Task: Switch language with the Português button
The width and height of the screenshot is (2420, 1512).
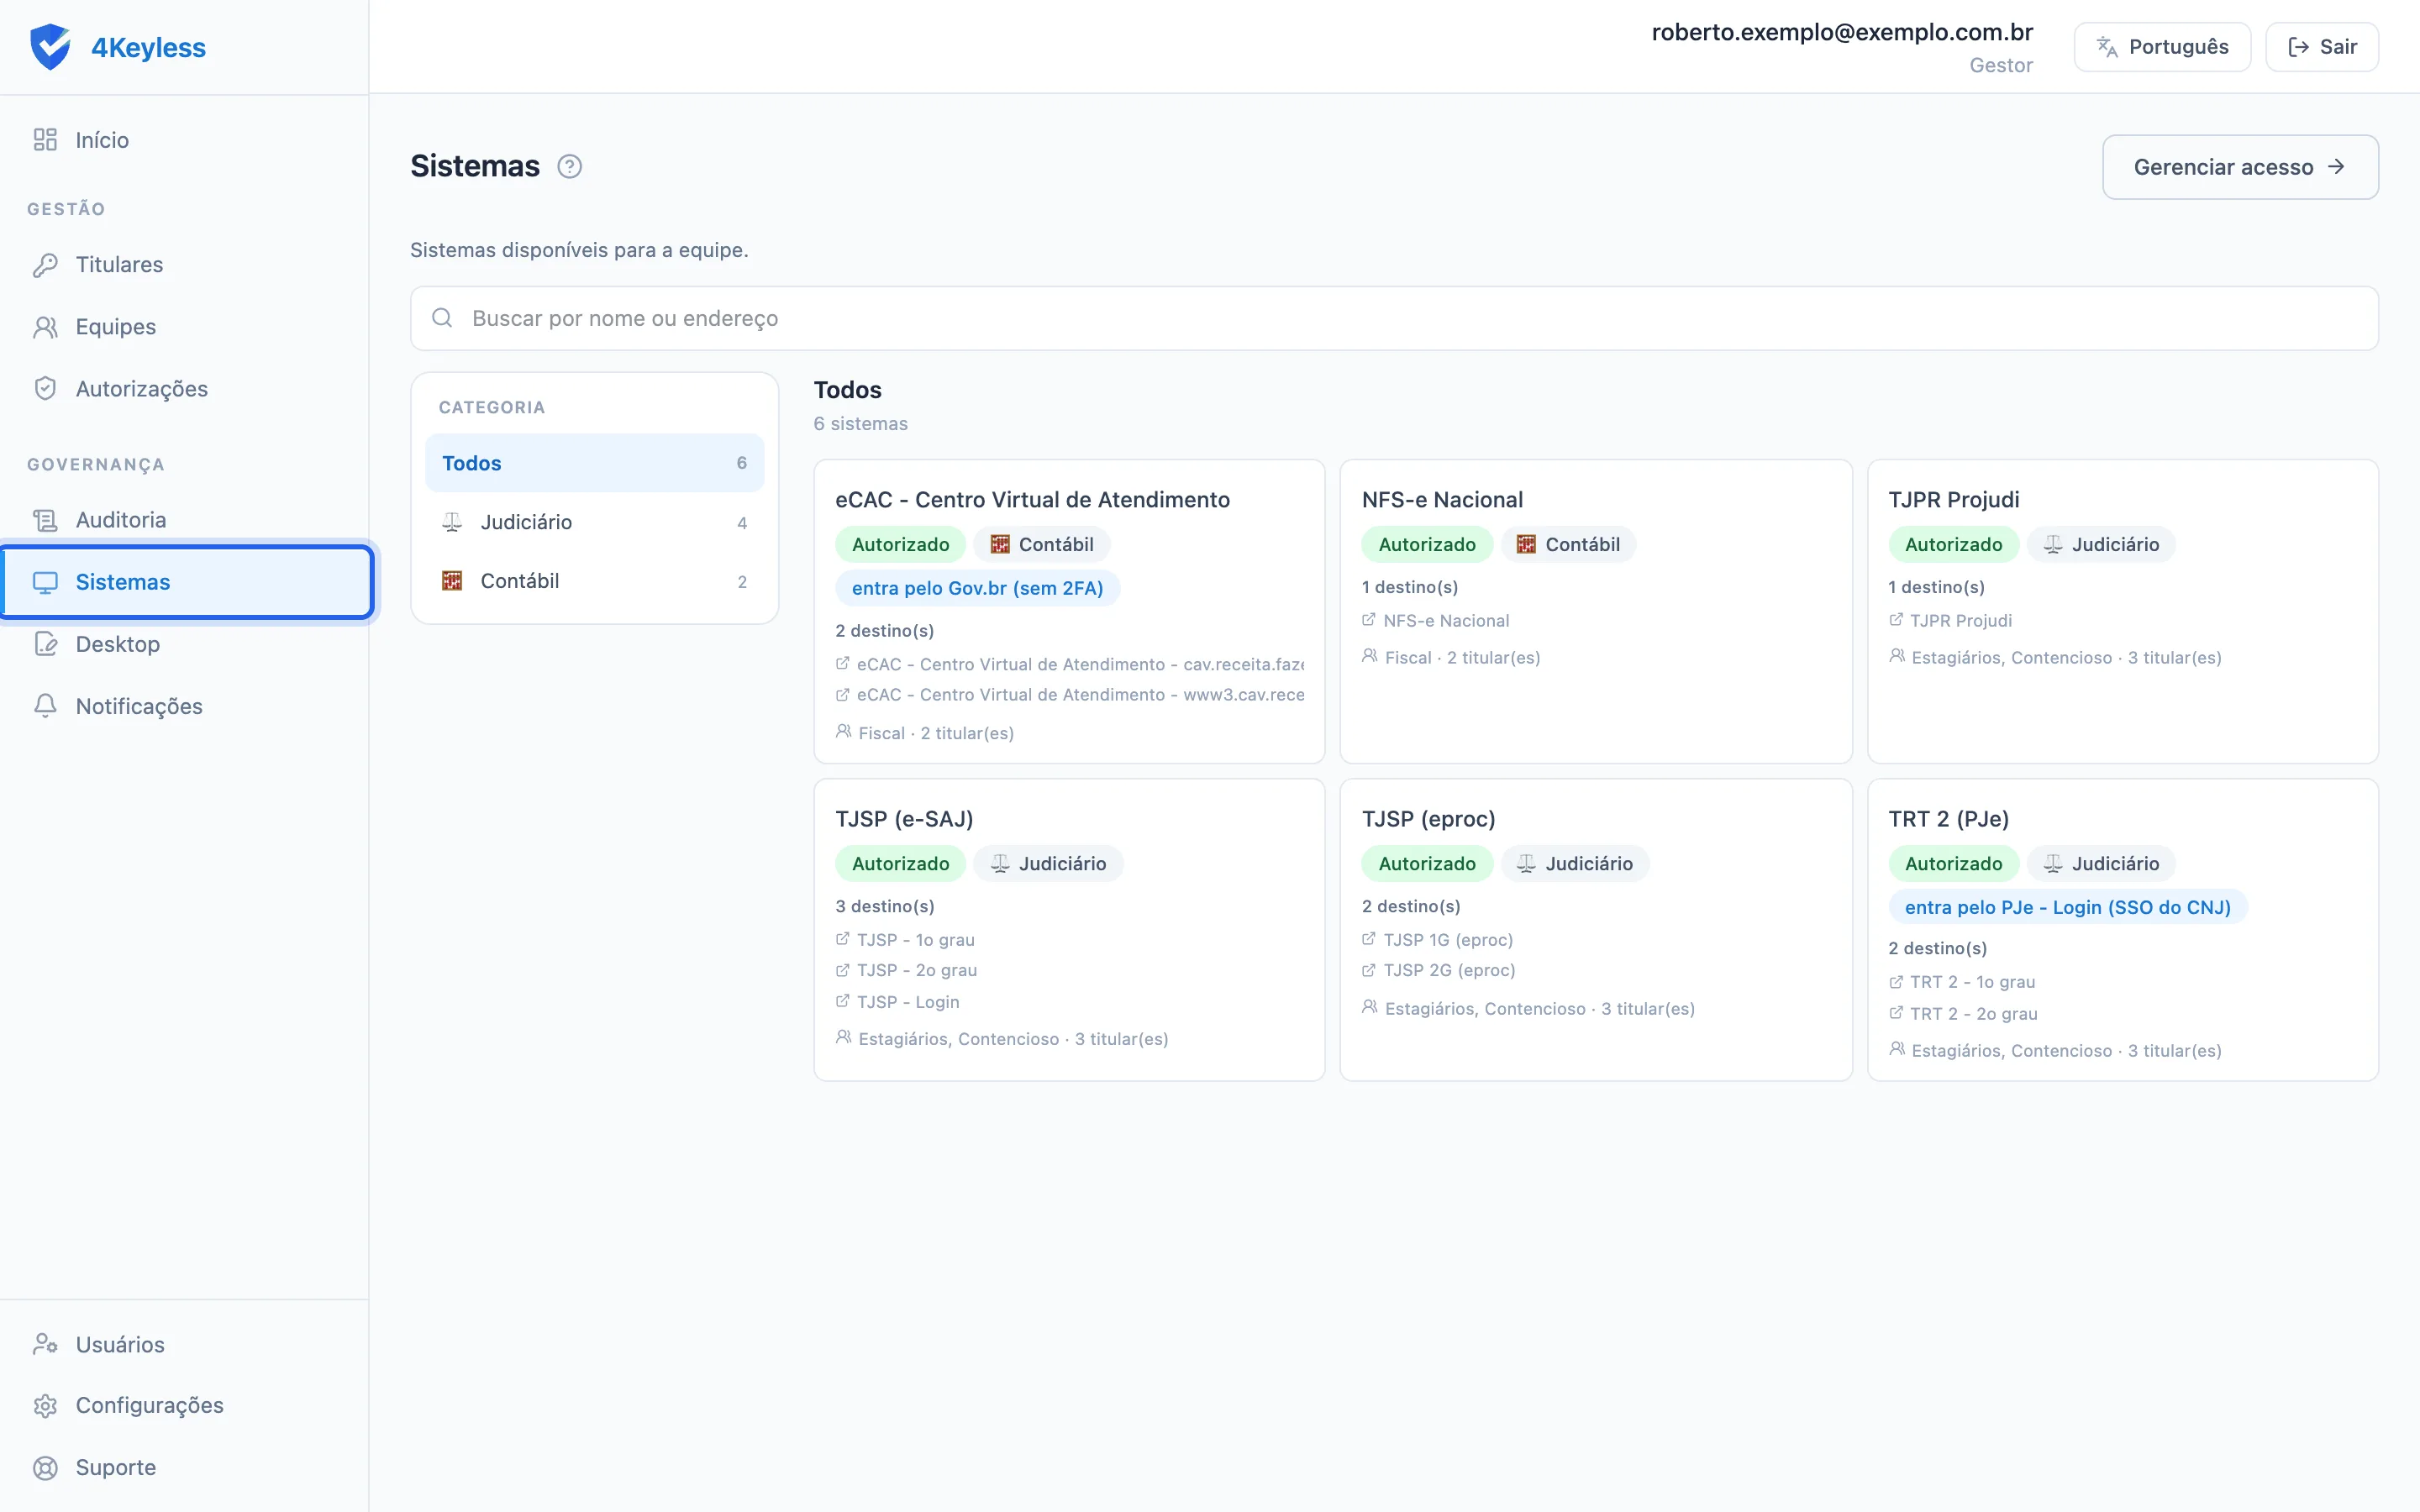Action: 2162,47
